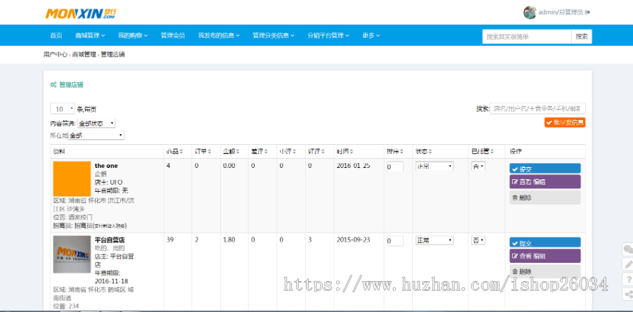Click the 资料 column header
This screenshot has height=312, width=633.
pos(59,152)
